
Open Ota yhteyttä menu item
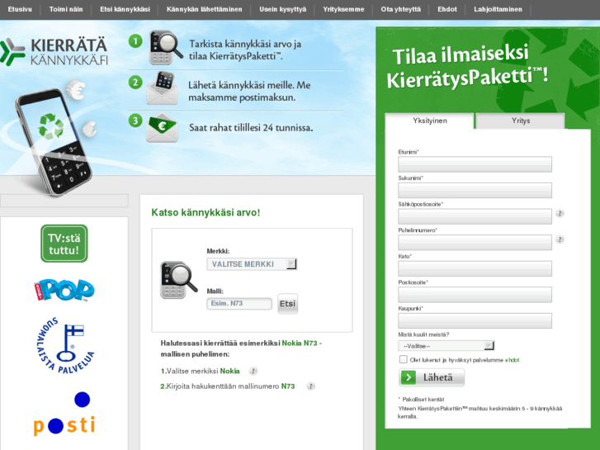400,9
